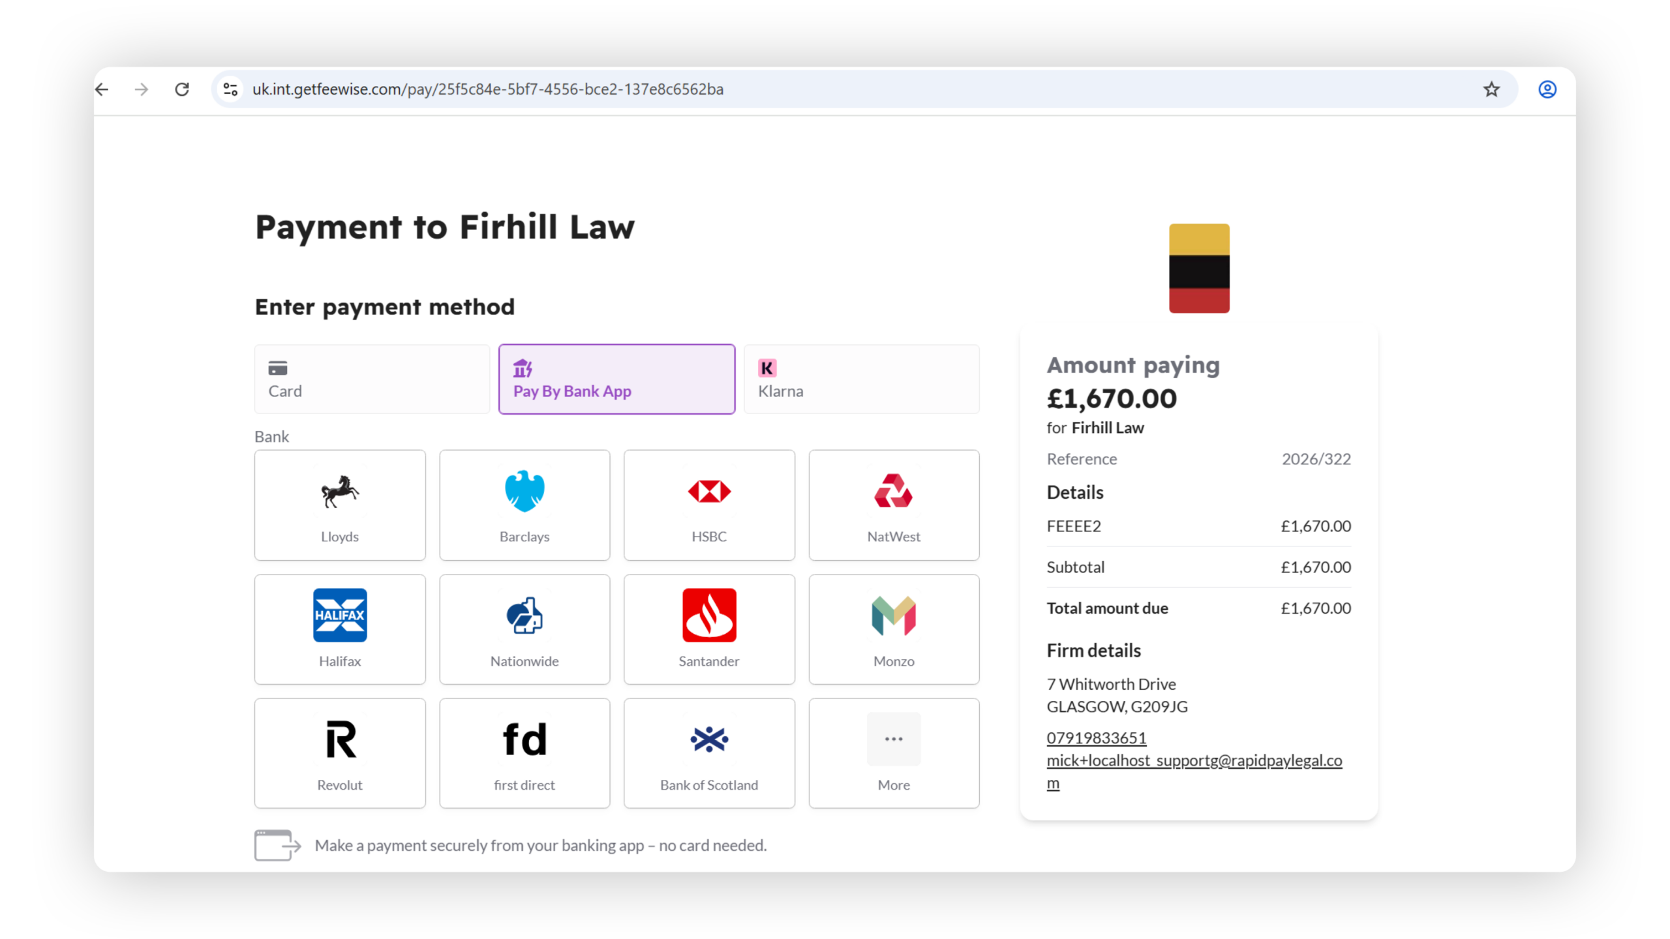Reload the payment page
This screenshot has width=1670, height=939.
(182, 89)
